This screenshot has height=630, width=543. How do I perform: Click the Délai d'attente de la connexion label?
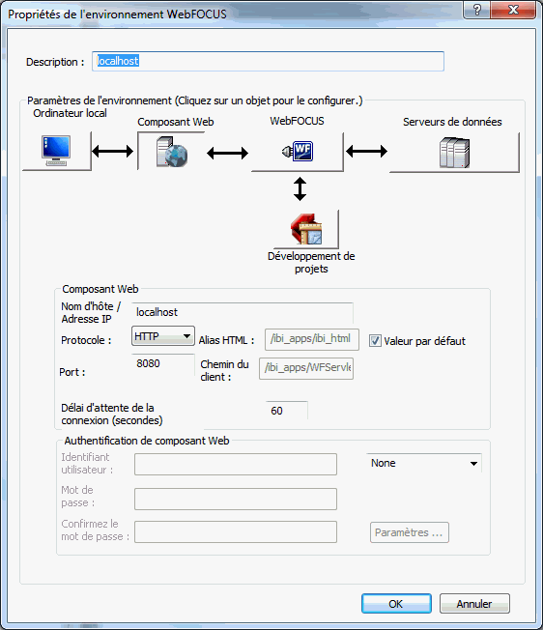coord(112,414)
